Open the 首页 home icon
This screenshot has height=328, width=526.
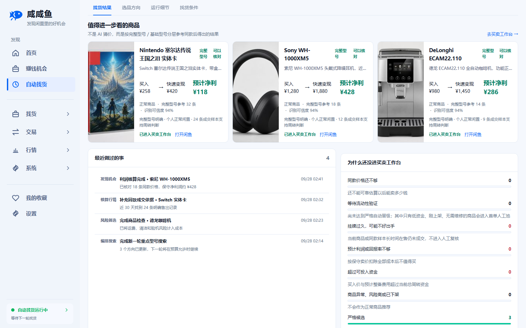pos(15,53)
